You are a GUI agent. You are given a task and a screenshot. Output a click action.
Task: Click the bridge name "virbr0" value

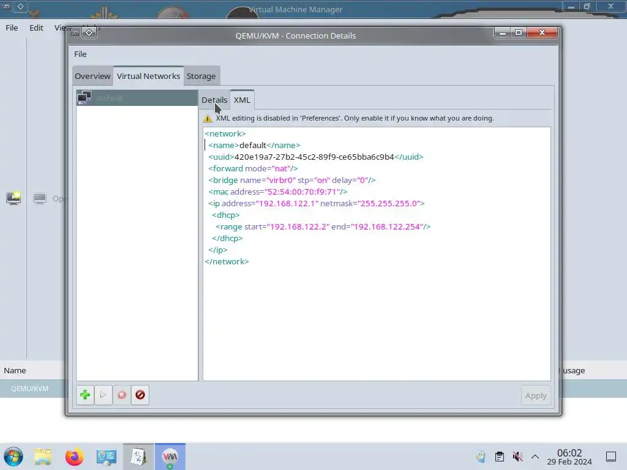(x=281, y=180)
